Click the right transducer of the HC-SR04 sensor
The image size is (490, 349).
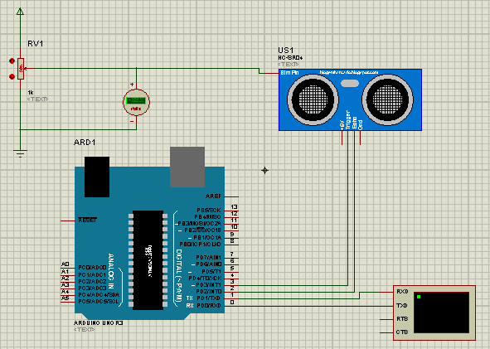pos(387,99)
